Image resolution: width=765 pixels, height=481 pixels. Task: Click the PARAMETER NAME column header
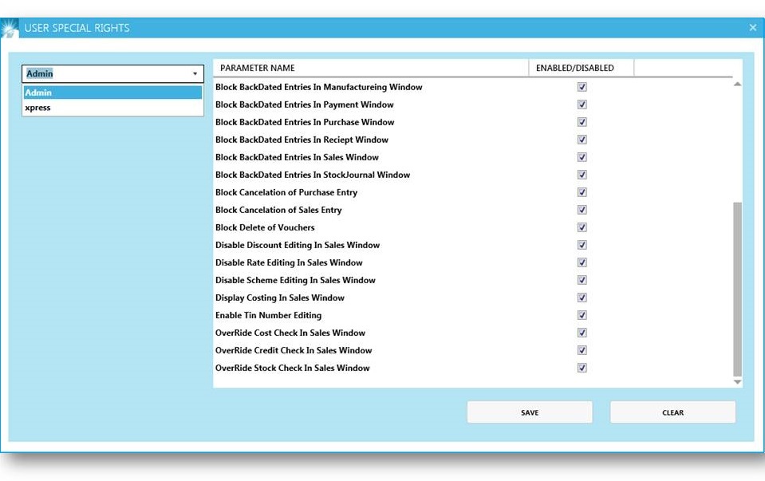pyautogui.click(x=257, y=67)
